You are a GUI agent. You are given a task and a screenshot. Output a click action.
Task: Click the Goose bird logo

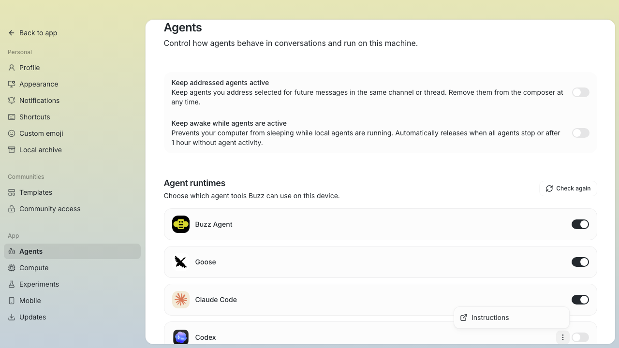(181, 262)
